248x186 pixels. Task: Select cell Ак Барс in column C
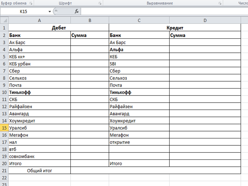coord(139,42)
